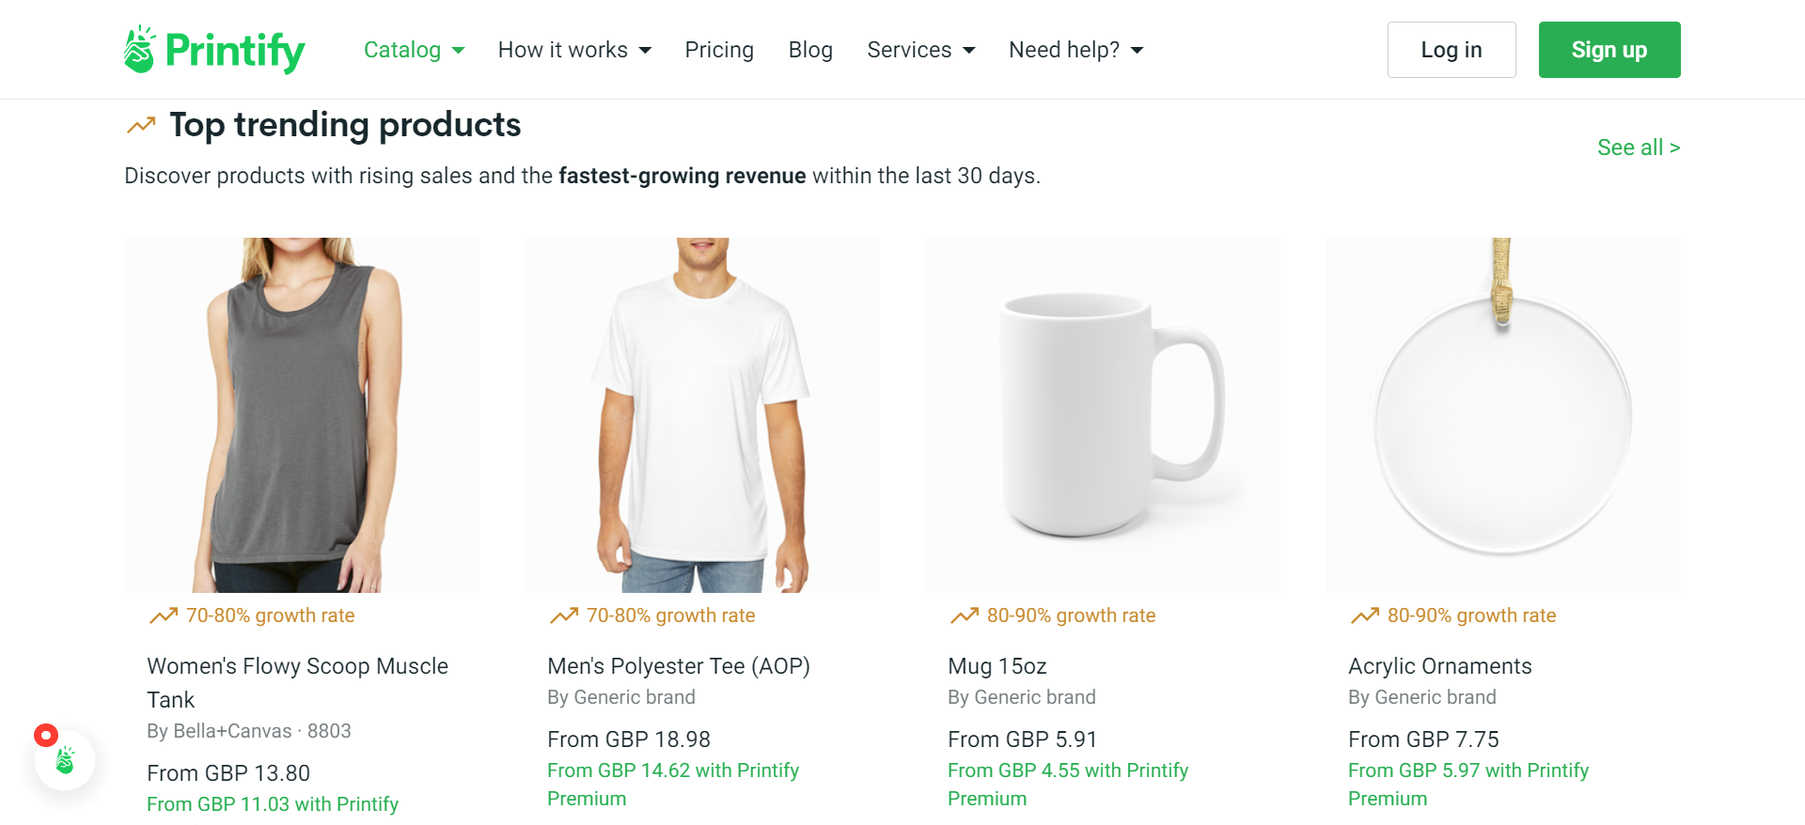Click the Printify logo

[213, 49]
